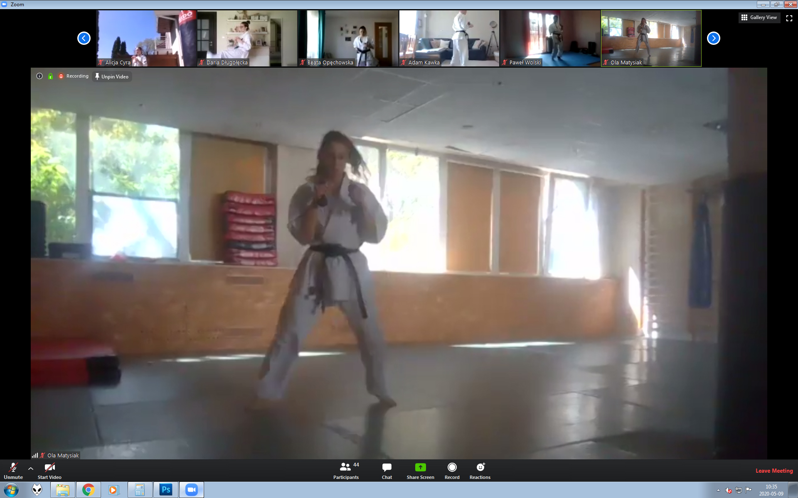The image size is (798, 498).
Task: Select Beata Opęchowska's video thumbnail
Action: (348, 38)
